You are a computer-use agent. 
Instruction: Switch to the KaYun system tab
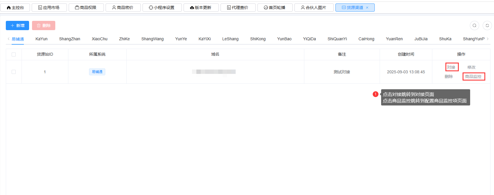(41, 39)
